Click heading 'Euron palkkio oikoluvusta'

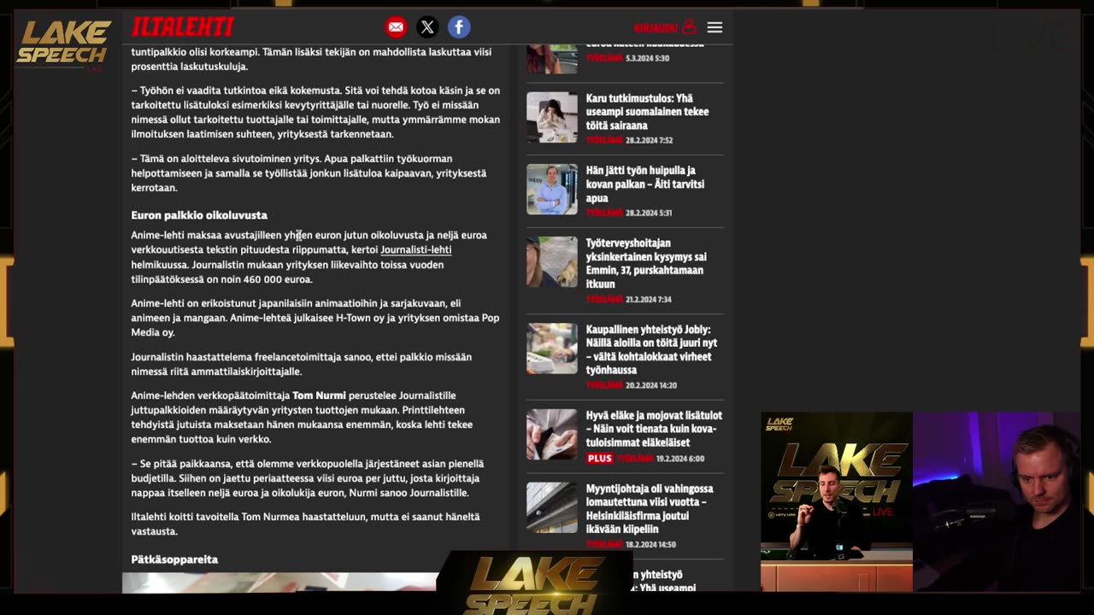tap(199, 215)
